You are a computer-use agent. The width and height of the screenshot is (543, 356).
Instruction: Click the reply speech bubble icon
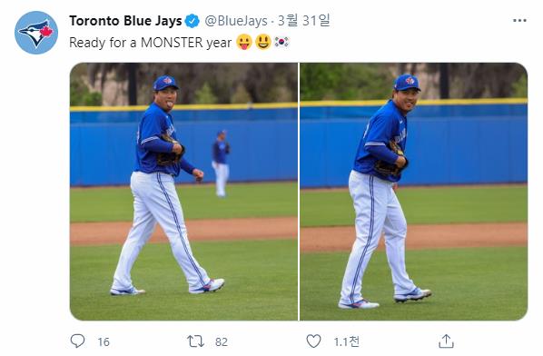coord(77,341)
